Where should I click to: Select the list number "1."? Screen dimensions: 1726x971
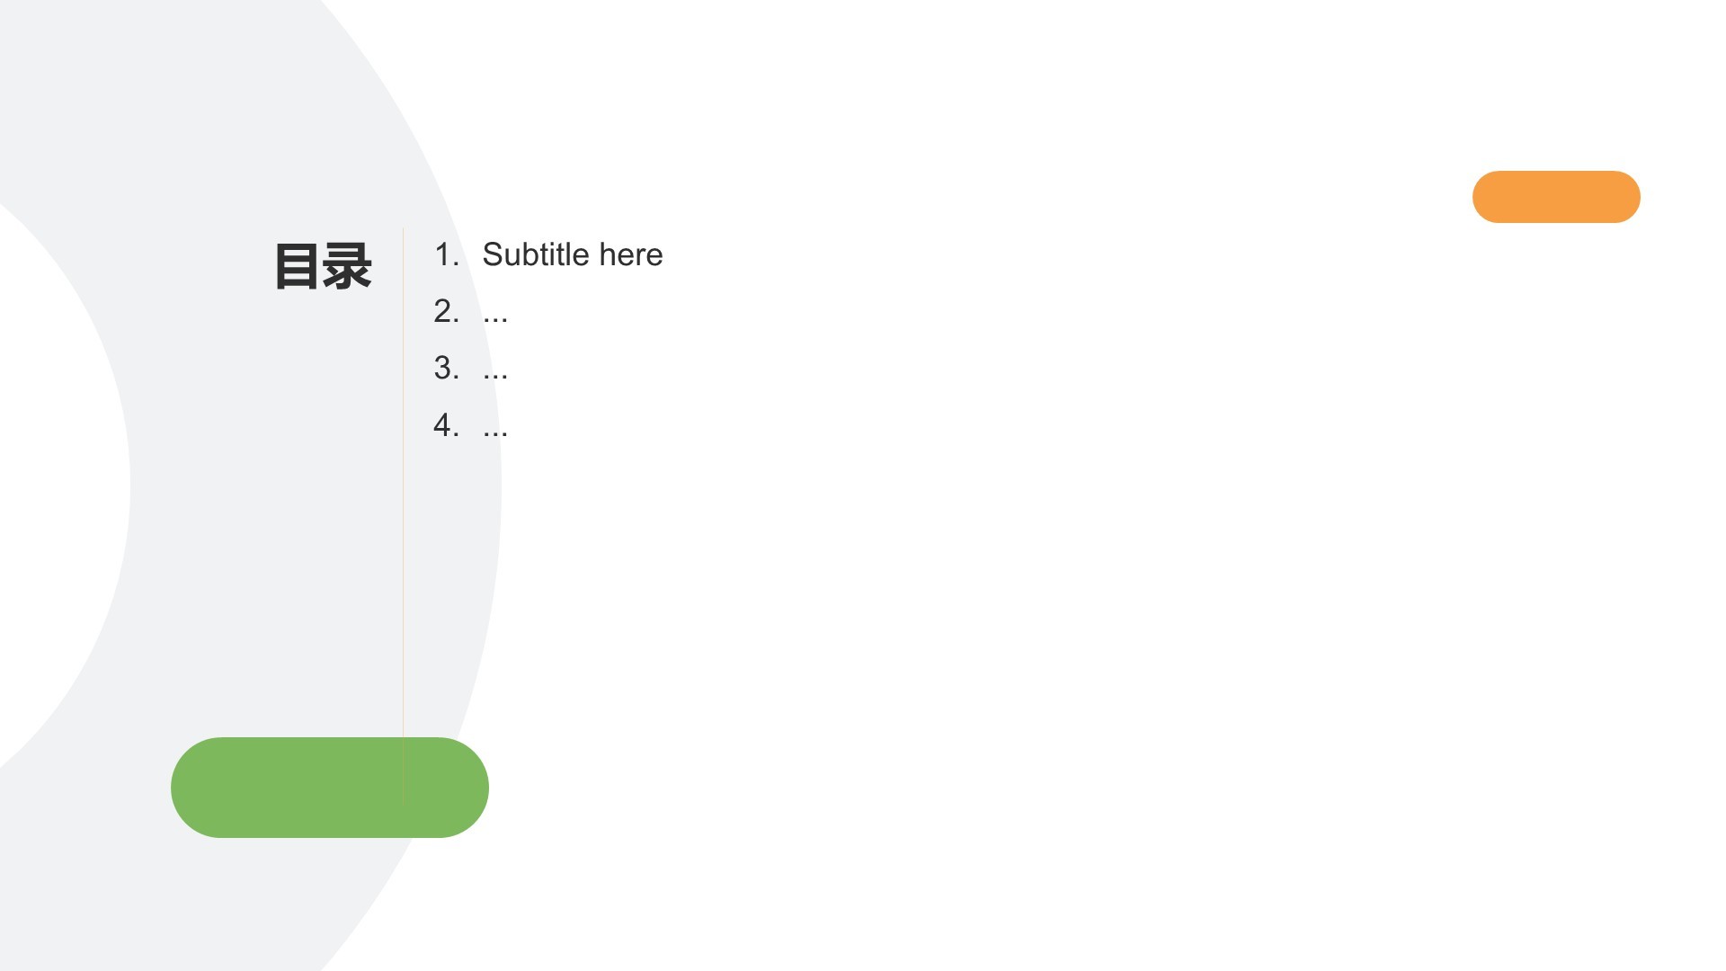click(x=446, y=254)
